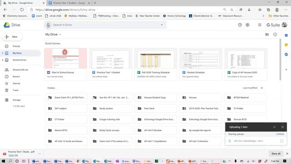Open Keep notes side panel icon
The image size is (291, 164).
[286, 45]
